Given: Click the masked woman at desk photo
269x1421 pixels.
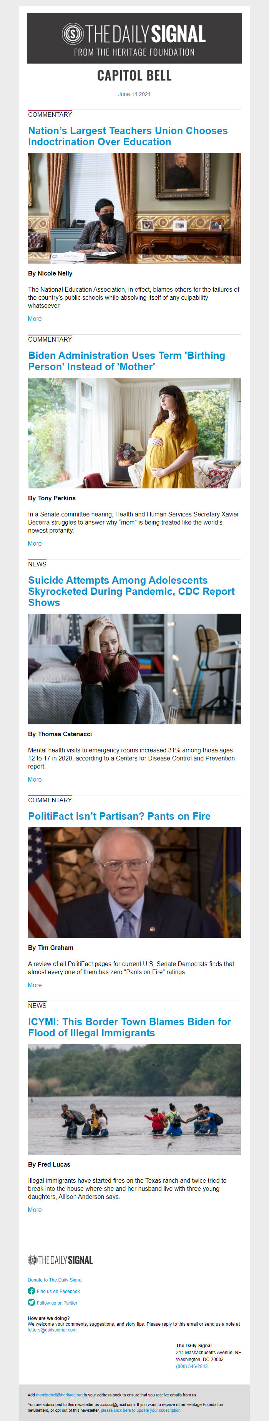Looking at the screenshot, I should [x=134, y=208].
